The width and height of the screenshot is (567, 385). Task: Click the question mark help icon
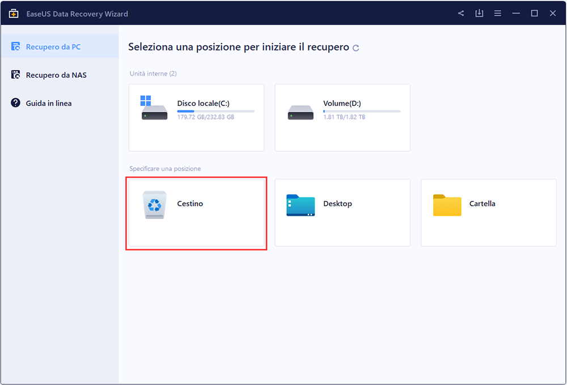[x=15, y=102]
